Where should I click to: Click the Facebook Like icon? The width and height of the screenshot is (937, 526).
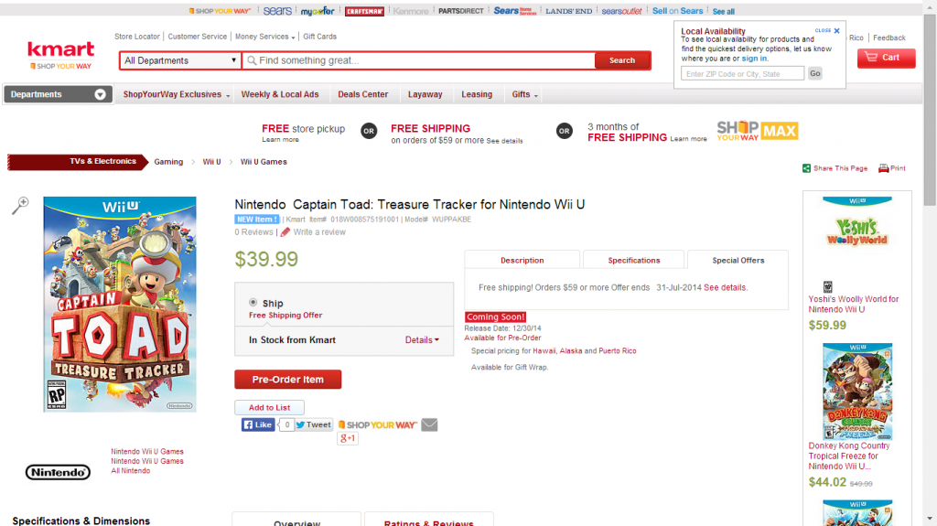pos(258,424)
